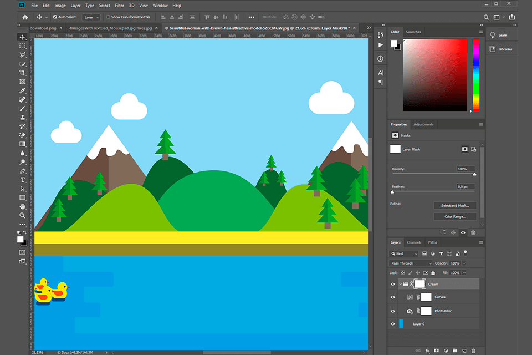Click the Home icon in options bar
This screenshot has height=355, width=532.
pos(25,17)
